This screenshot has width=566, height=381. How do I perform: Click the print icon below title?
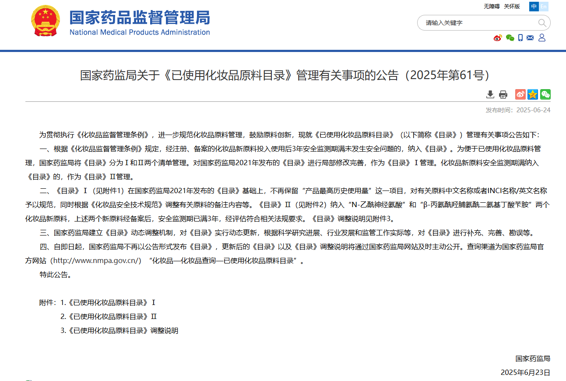(503, 94)
